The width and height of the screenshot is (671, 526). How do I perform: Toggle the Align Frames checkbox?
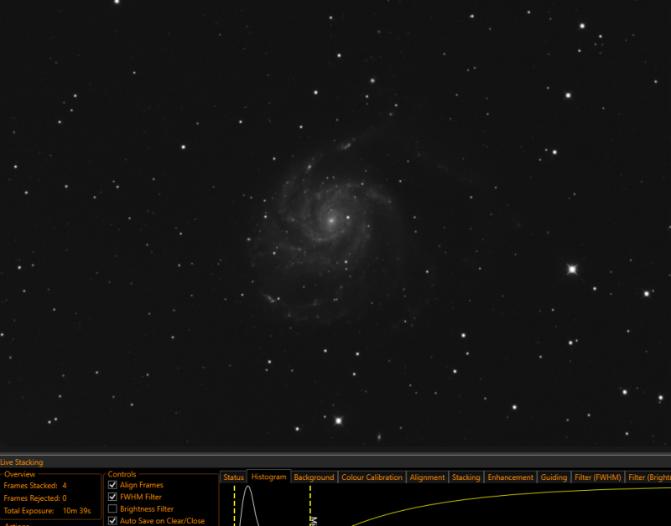112,485
